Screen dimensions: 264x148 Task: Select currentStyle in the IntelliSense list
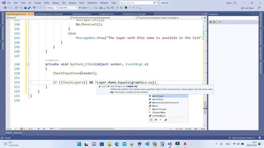coord(168,99)
